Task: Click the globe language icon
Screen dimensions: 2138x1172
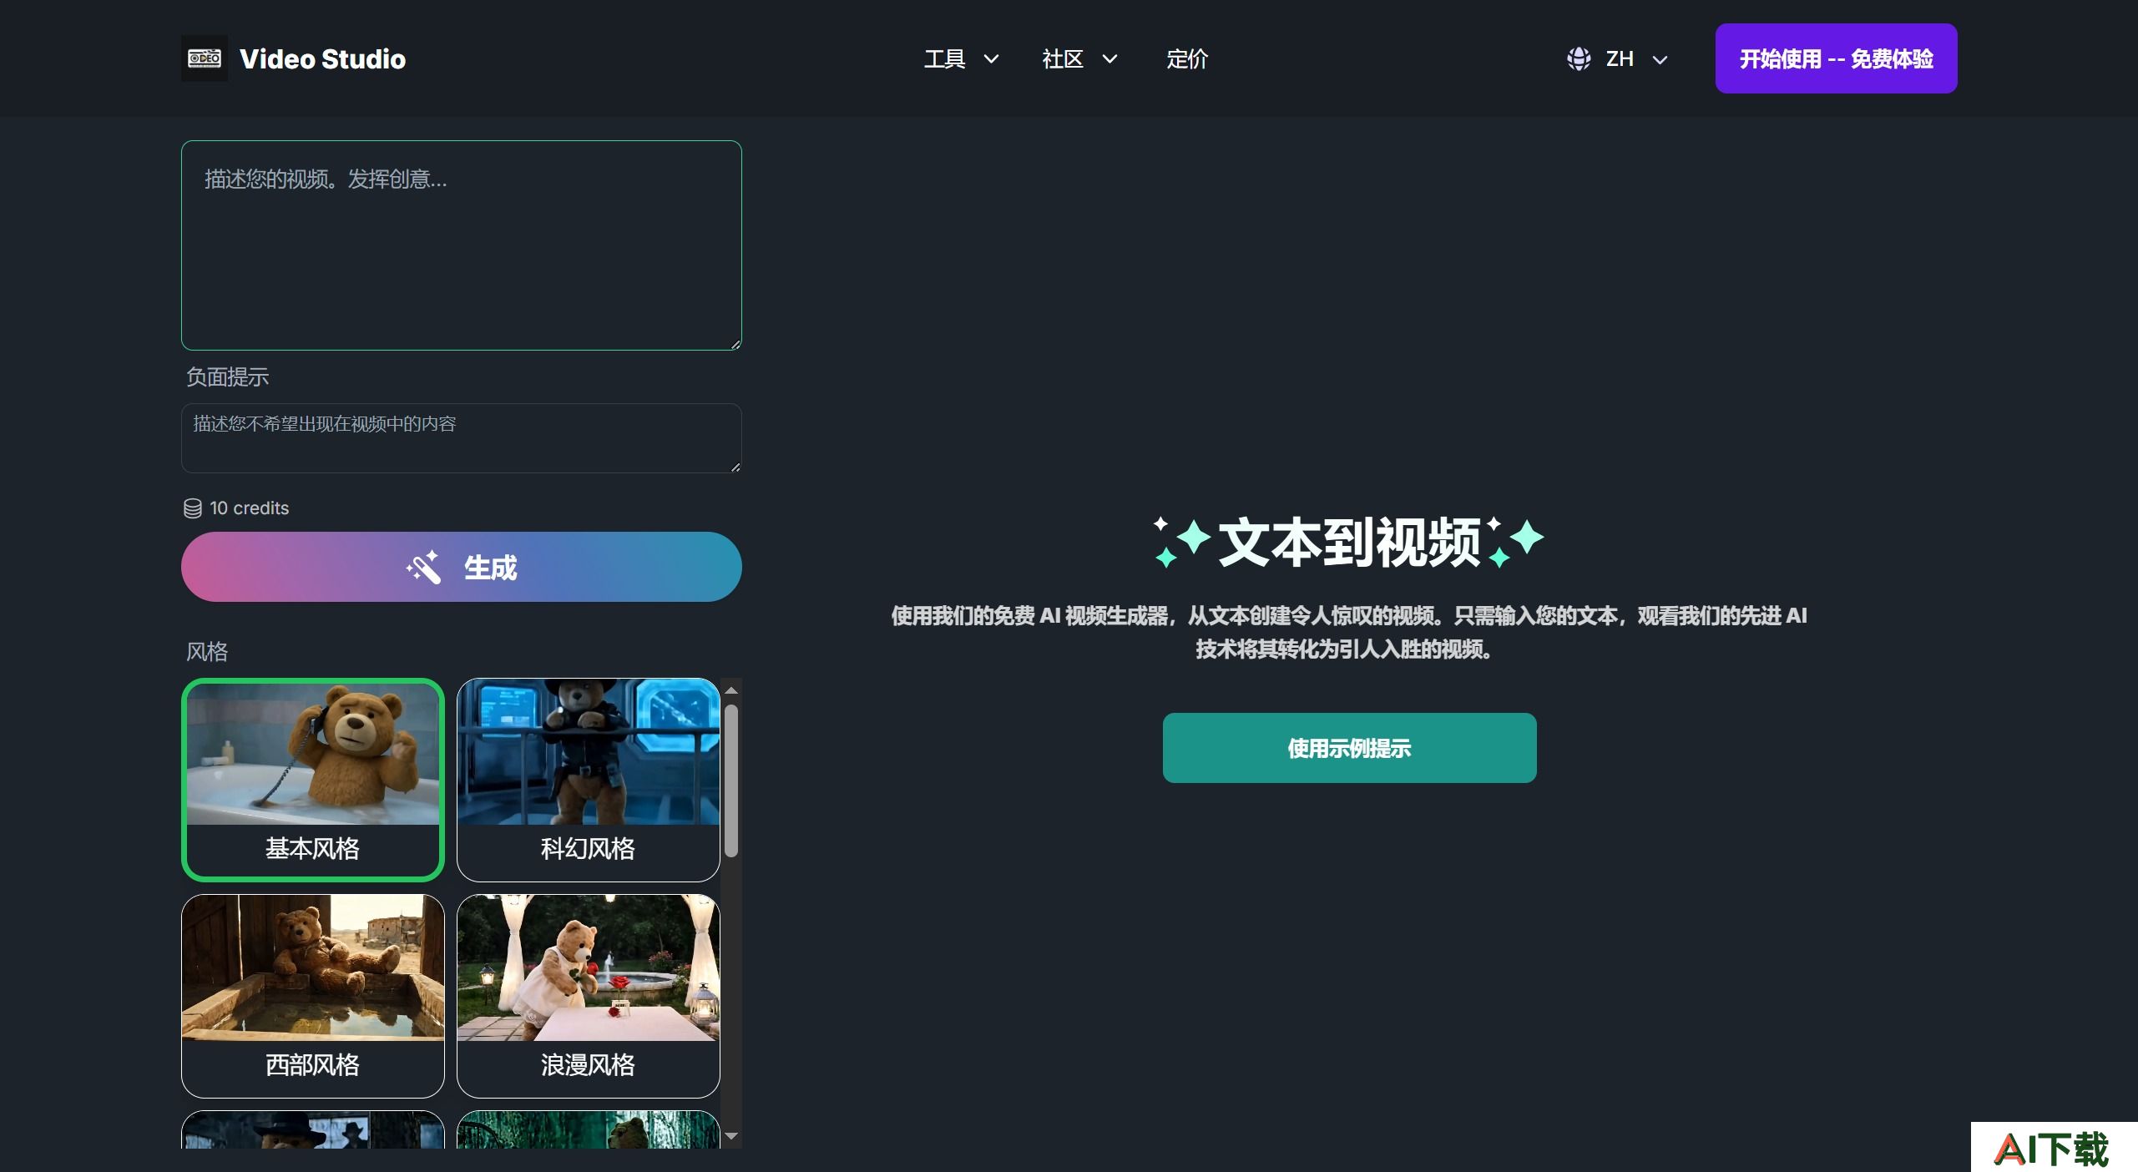Action: (1579, 59)
